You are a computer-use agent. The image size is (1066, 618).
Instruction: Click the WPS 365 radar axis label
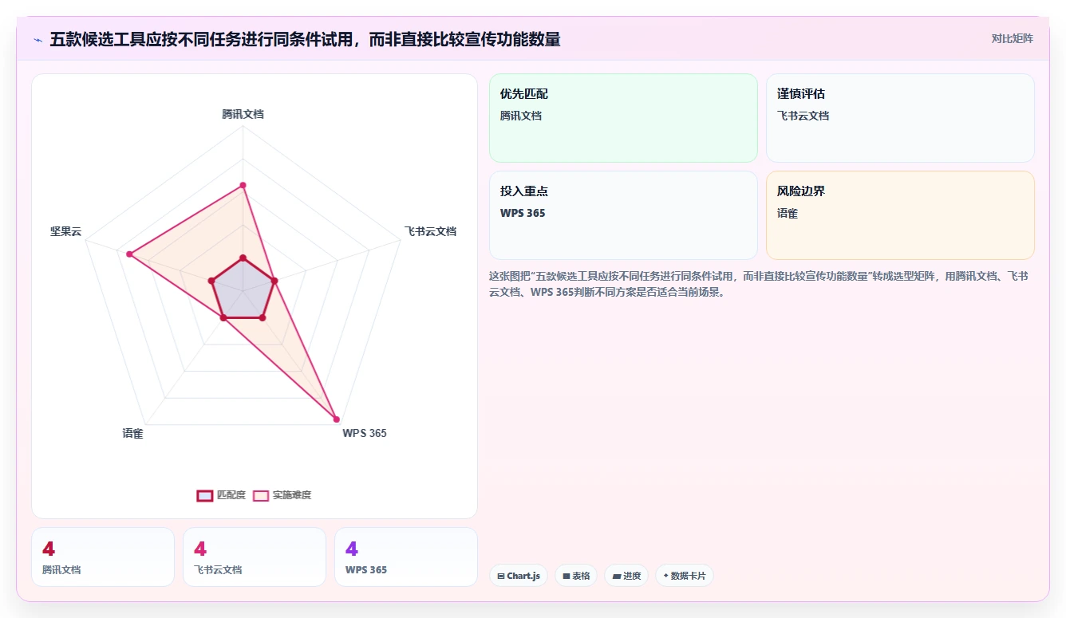point(365,433)
